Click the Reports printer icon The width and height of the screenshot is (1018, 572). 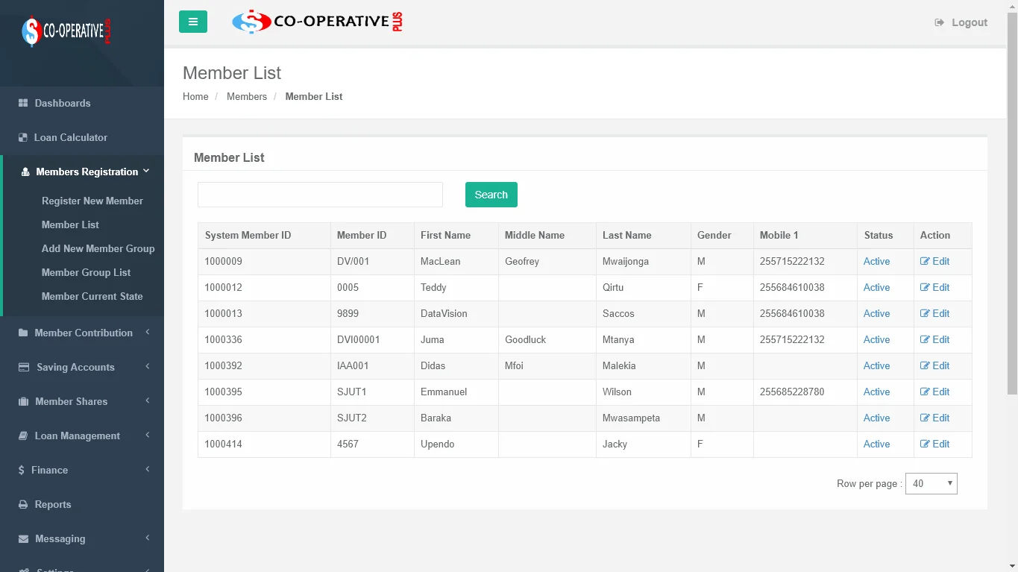click(23, 504)
